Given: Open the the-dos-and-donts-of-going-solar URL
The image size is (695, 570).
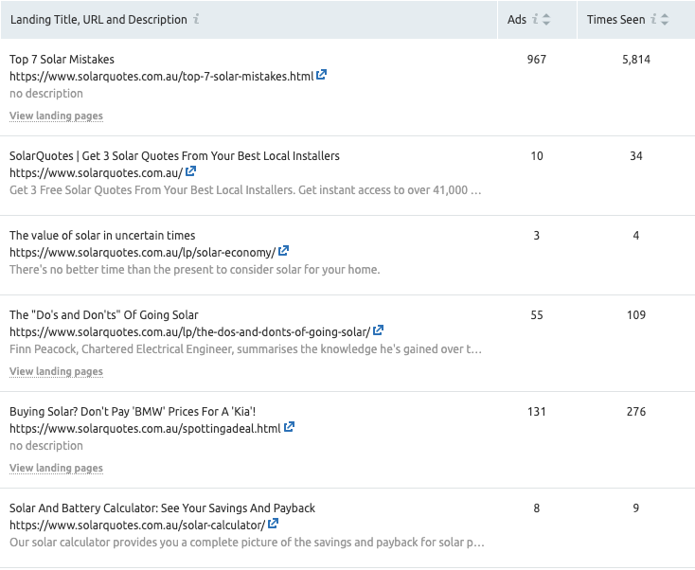Looking at the screenshot, I should tap(189, 332).
